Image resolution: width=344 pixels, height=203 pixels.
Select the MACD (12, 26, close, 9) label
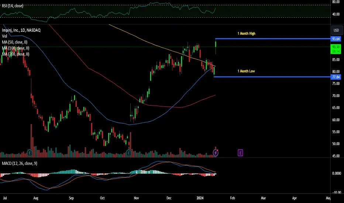(x=20, y=164)
